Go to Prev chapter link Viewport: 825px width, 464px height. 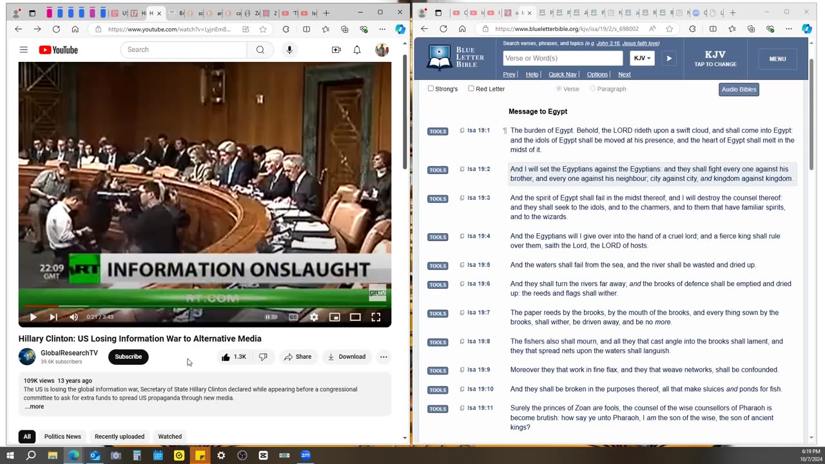coord(509,75)
